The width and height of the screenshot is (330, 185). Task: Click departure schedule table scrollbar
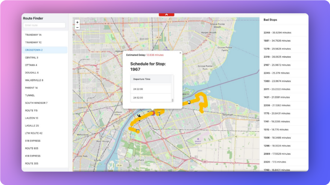pos(172,100)
